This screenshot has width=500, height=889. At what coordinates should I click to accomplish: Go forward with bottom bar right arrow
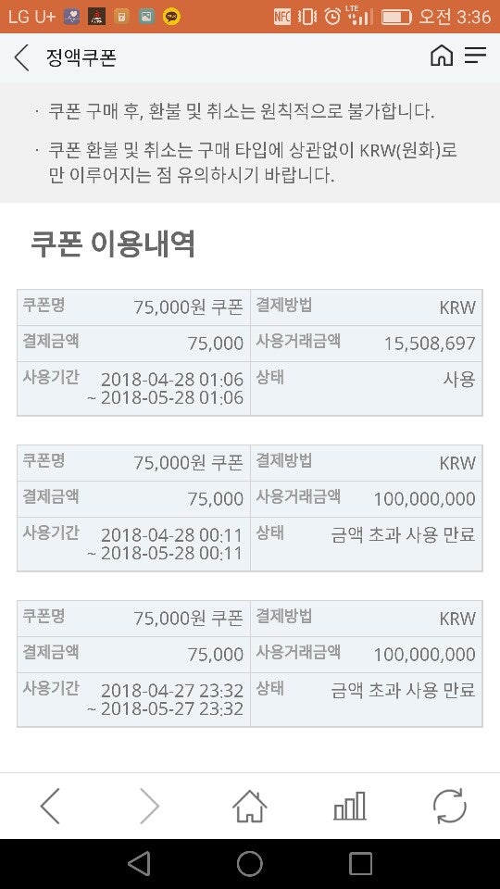(150, 806)
